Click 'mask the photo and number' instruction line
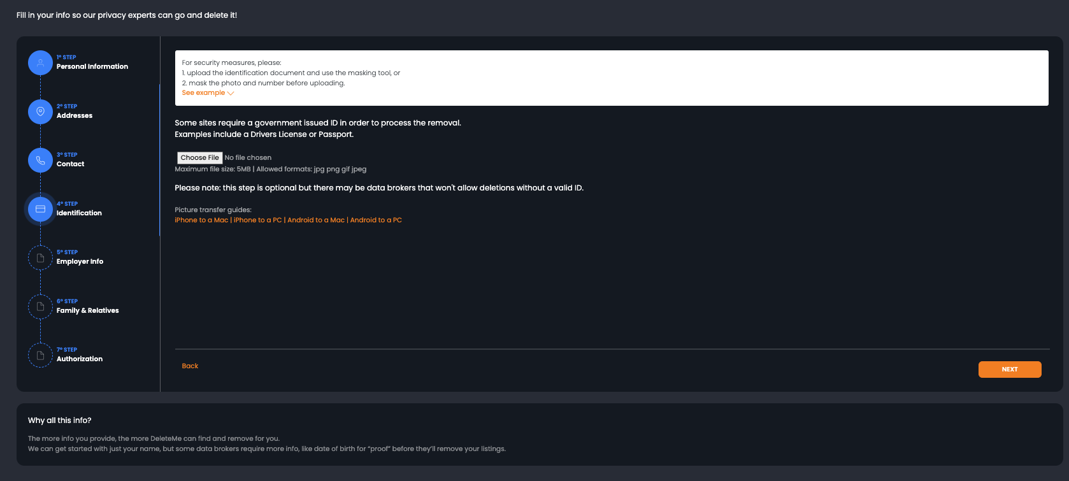 (263, 83)
